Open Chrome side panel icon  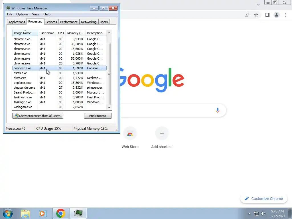tap(267, 15)
